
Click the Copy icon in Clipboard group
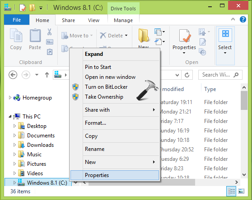(16, 35)
